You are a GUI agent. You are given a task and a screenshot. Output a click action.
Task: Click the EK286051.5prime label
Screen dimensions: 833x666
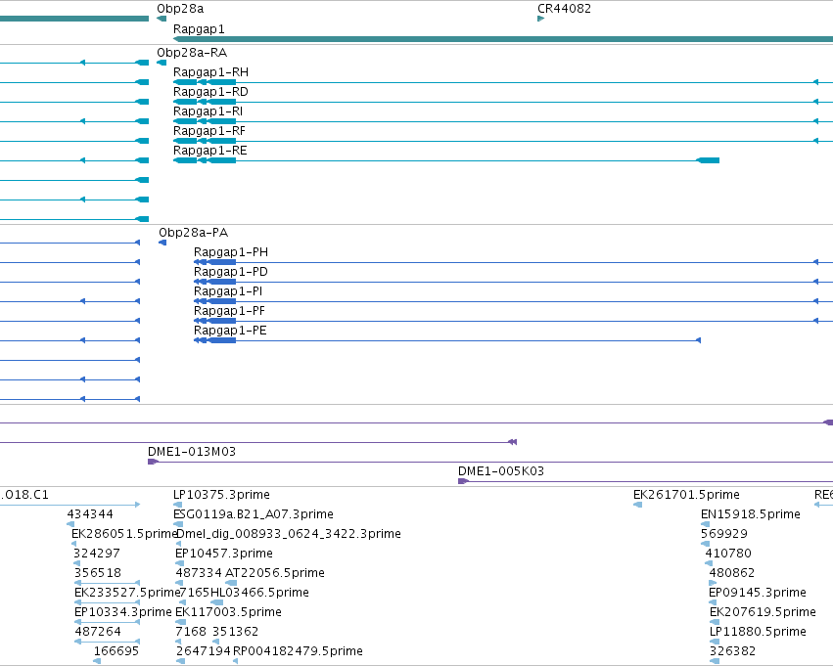[x=124, y=534]
